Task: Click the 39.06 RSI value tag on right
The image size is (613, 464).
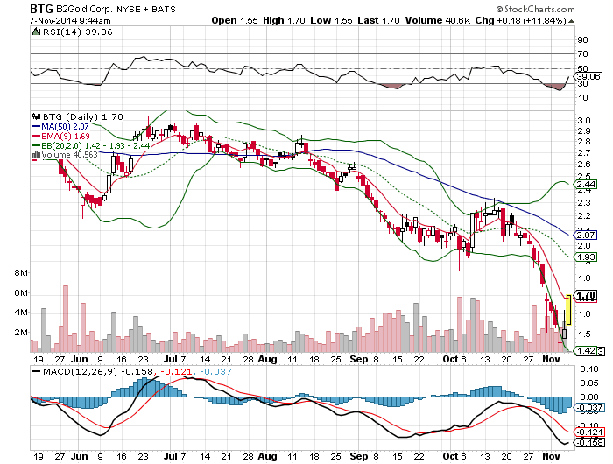Action: (588, 76)
